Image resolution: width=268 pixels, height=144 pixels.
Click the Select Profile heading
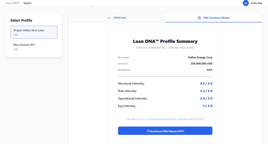21,21
